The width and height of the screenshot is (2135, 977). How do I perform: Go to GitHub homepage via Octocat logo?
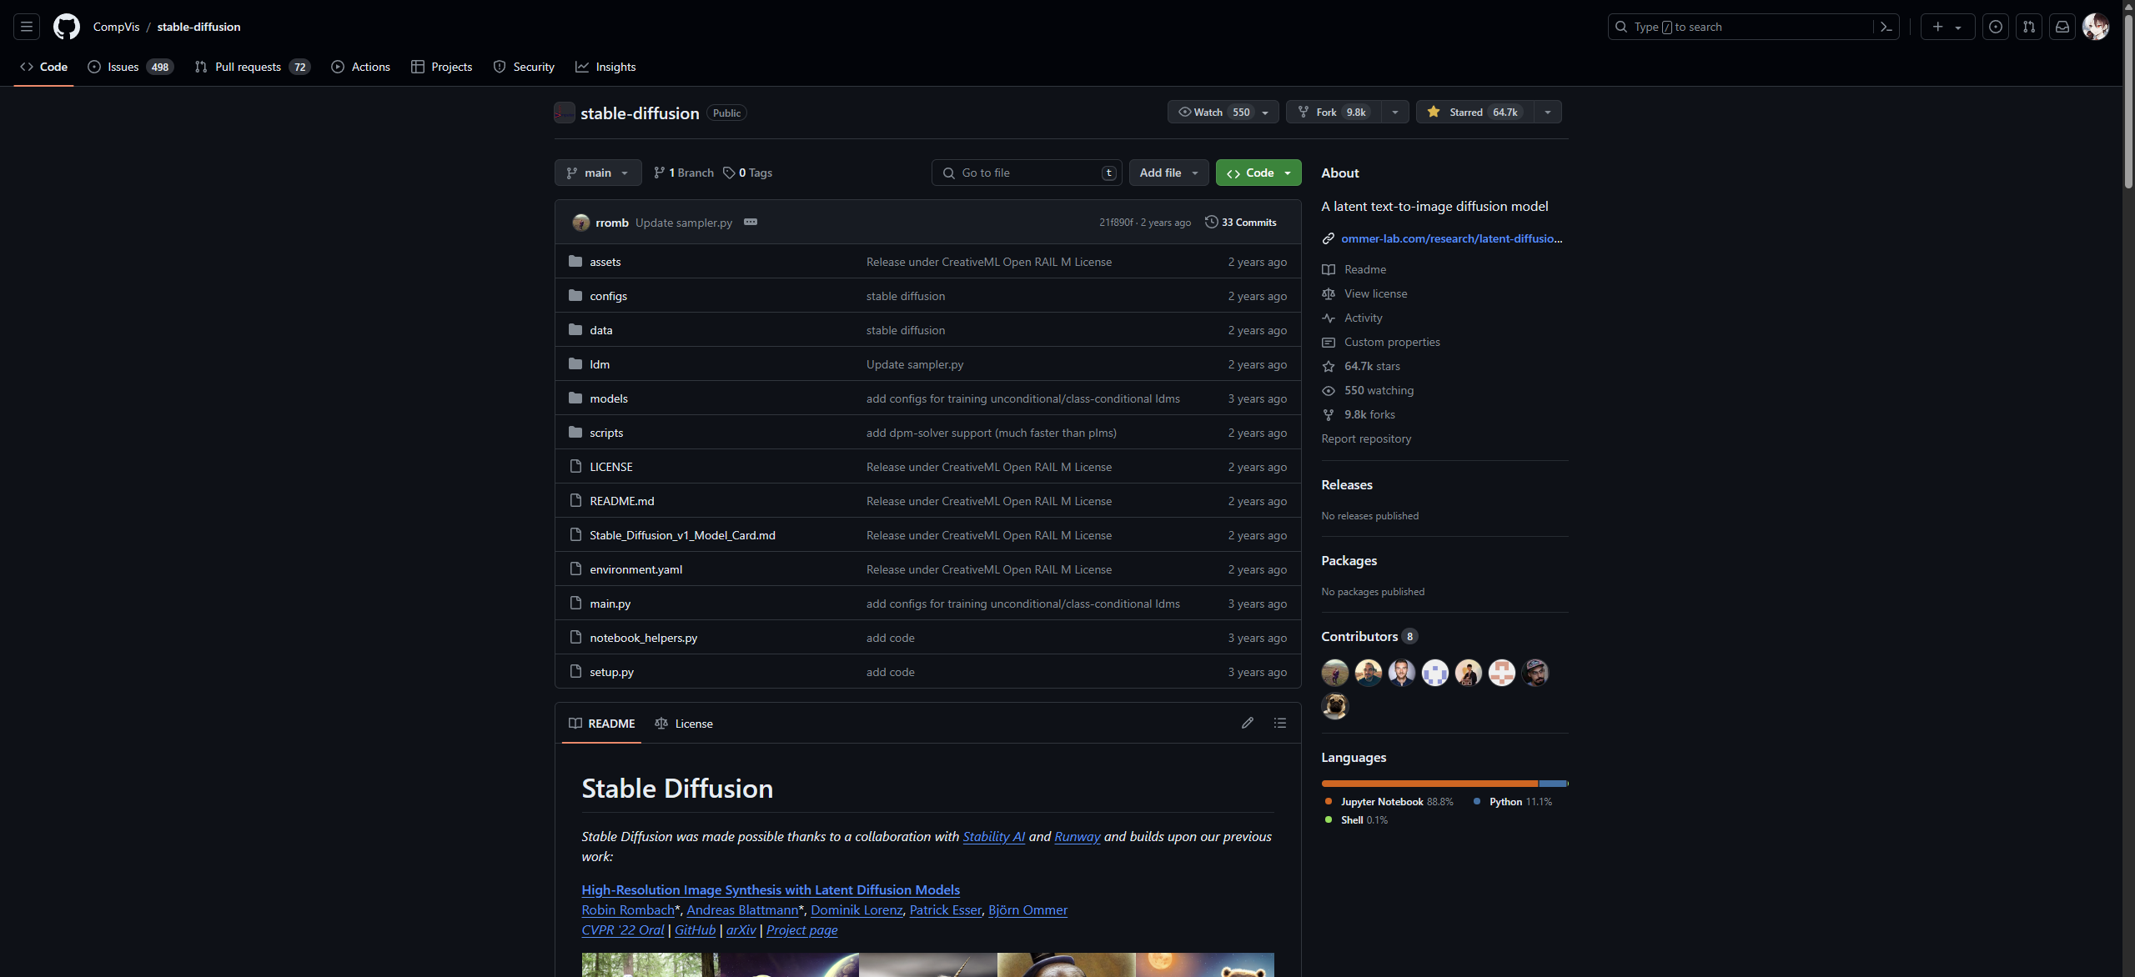point(67,27)
